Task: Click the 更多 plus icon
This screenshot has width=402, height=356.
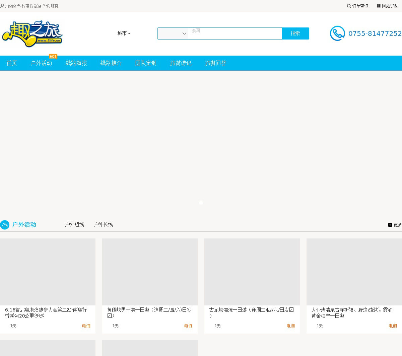Action: [x=390, y=225]
